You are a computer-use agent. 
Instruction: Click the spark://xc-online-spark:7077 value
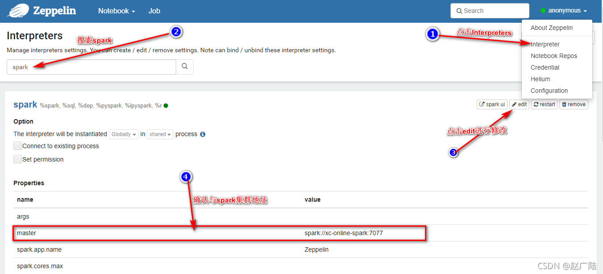click(x=344, y=233)
